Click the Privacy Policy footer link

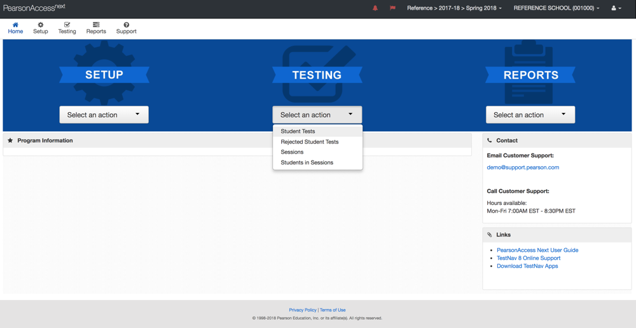coord(302,310)
